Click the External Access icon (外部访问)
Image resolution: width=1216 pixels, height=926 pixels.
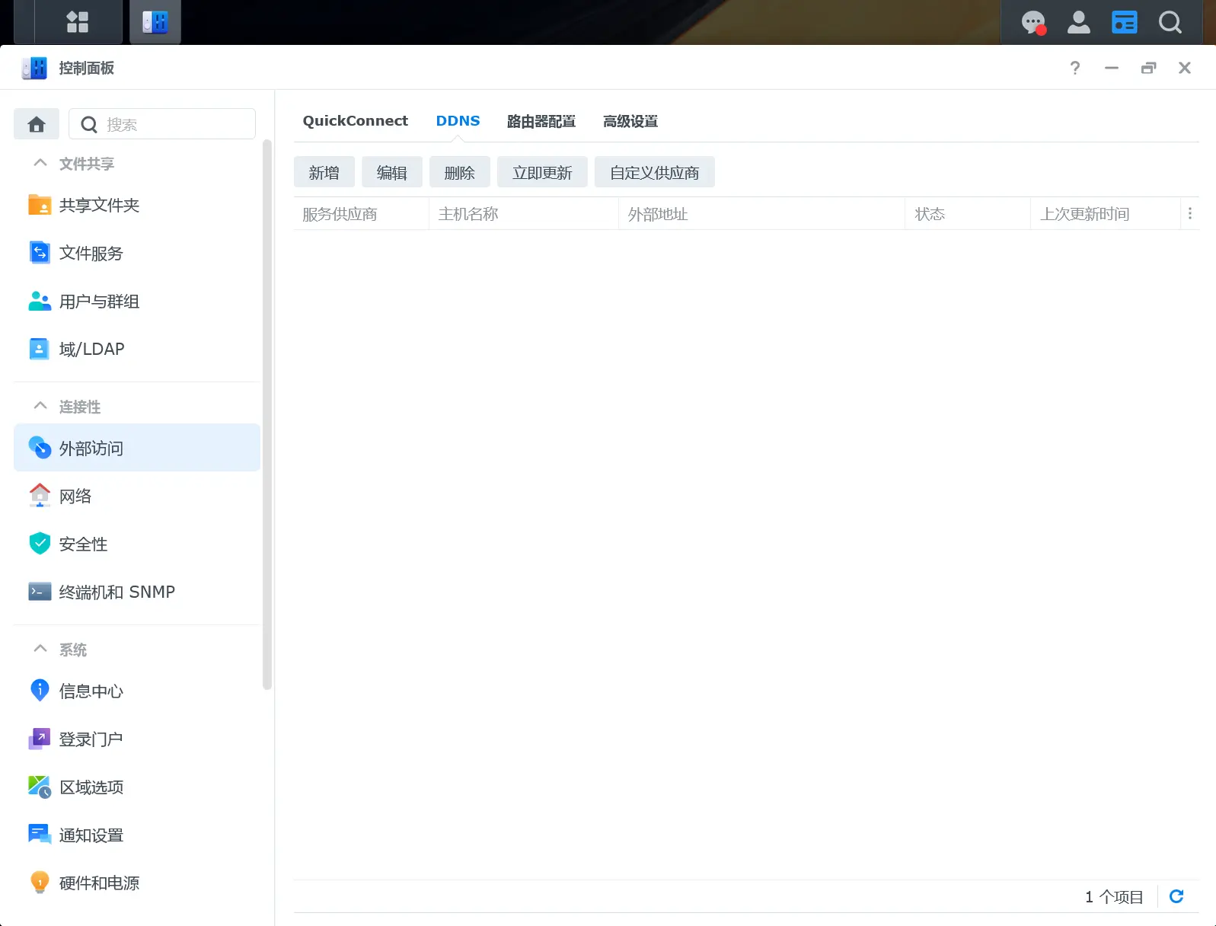pyautogui.click(x=40, y=447)
